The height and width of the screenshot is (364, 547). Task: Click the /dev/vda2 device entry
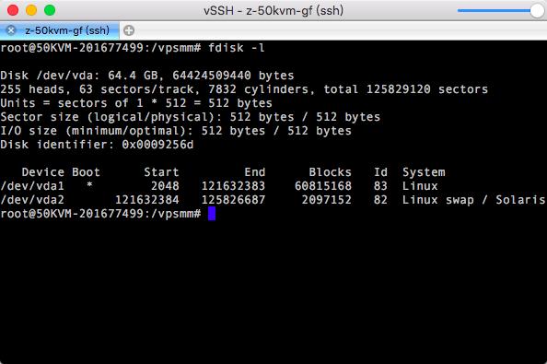coord(32,200)
